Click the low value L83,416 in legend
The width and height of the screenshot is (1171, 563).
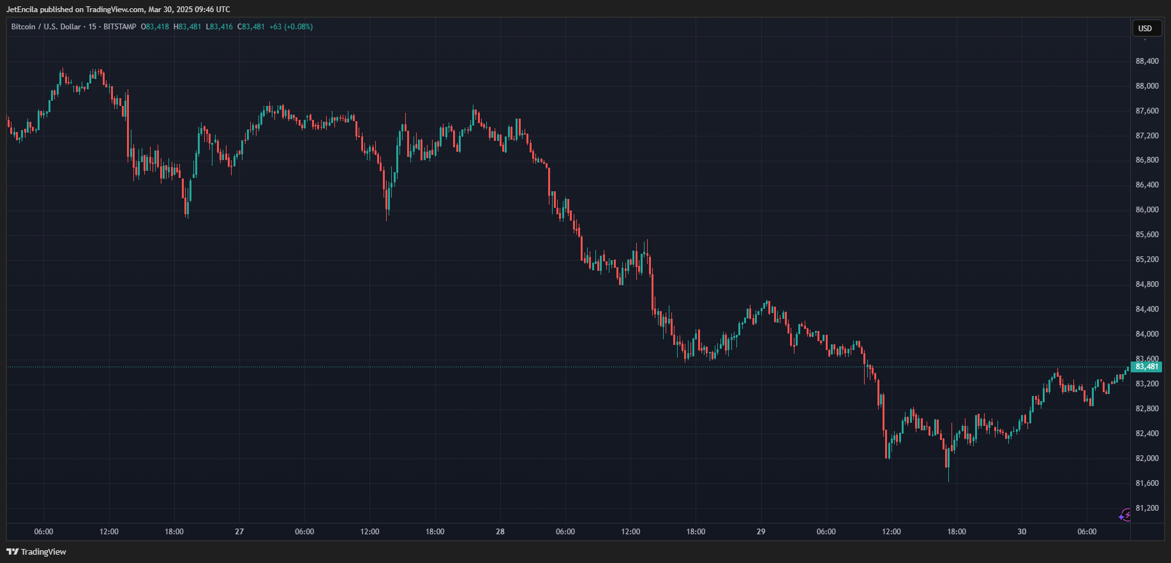click(219, 27)
